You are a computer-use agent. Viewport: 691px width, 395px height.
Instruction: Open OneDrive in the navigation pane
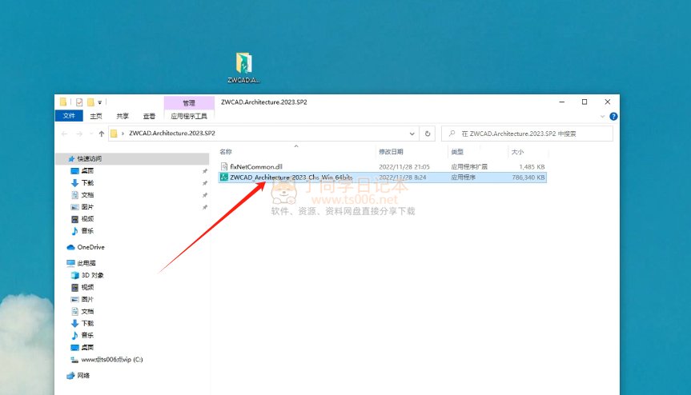90,247
